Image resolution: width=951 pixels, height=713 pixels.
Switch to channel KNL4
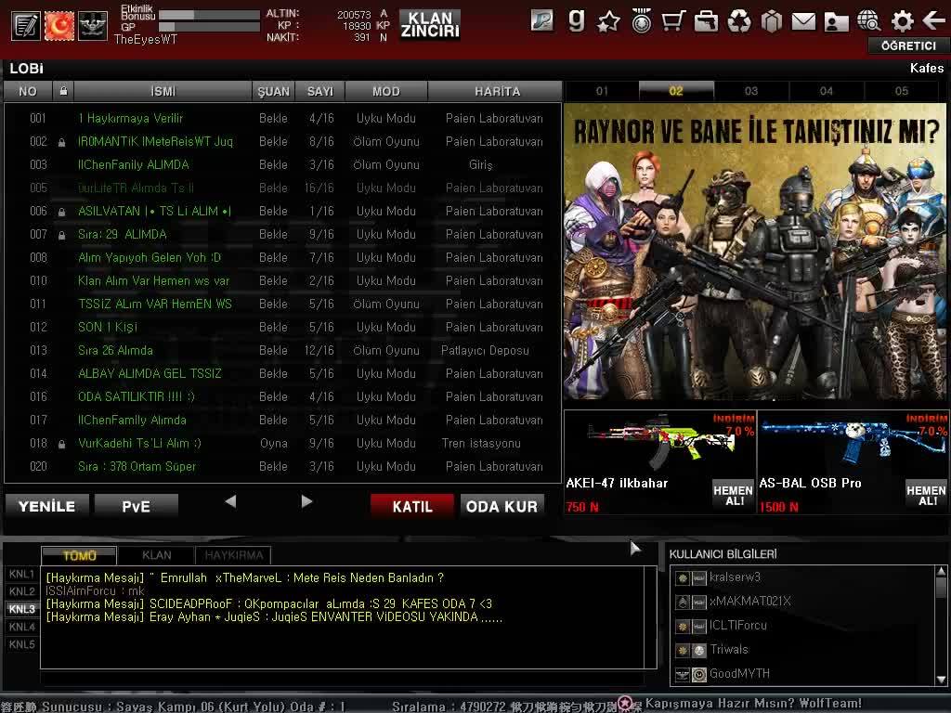(22, 627)
